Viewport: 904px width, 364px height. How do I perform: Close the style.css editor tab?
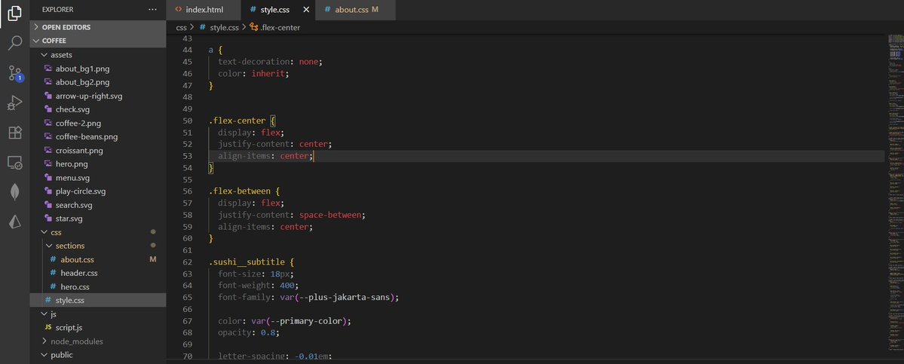tap(305, 10)
